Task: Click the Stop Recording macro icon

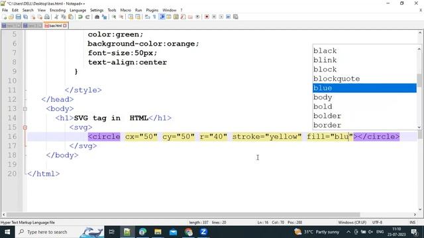Action: [214, 17]
